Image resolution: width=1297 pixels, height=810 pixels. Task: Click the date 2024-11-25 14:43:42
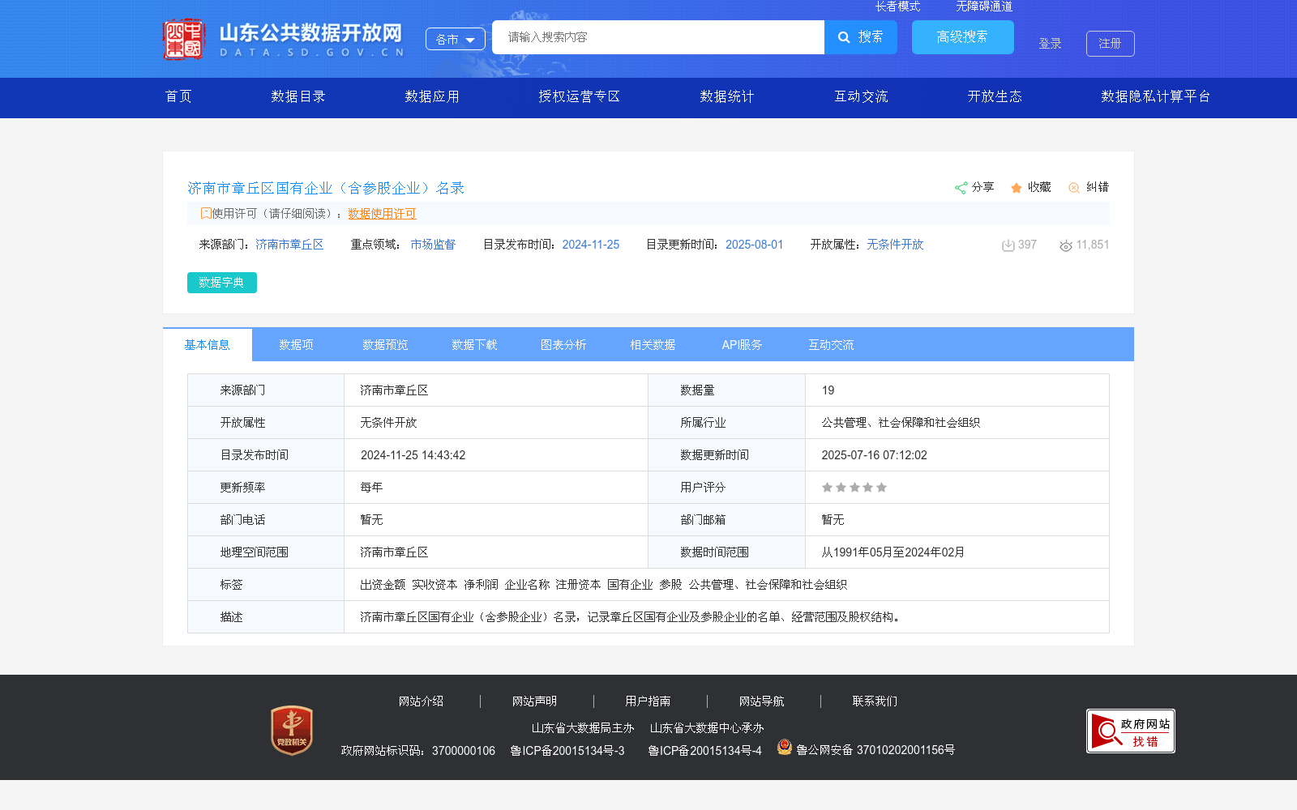[413, 455]
